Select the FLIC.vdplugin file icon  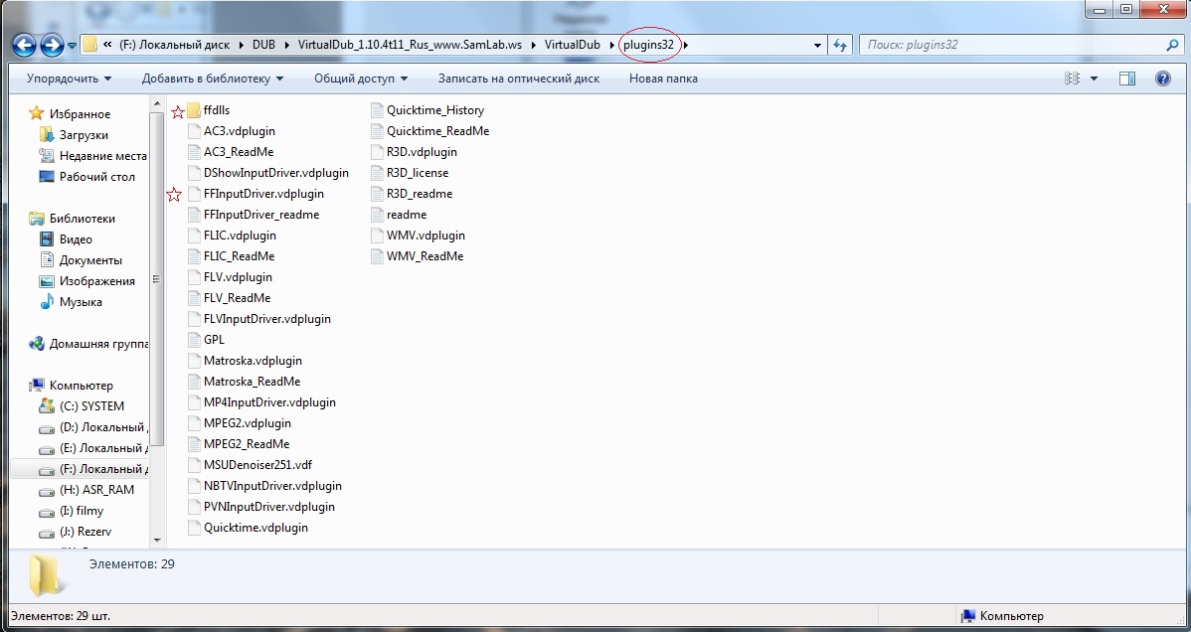pyautogui.click(x=193, y=236)
